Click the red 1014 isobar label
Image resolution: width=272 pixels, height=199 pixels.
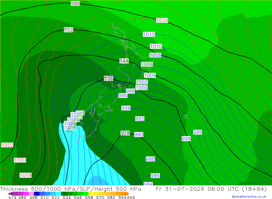(x=162, y=20)
